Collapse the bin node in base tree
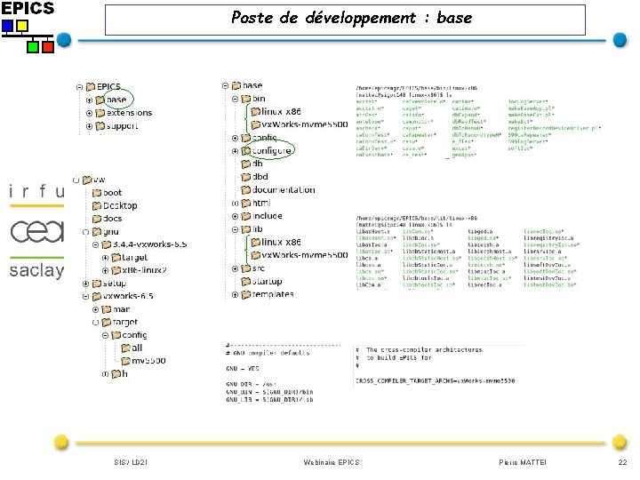The width and height of the screenshot is (640, 480). pos(235,100)
